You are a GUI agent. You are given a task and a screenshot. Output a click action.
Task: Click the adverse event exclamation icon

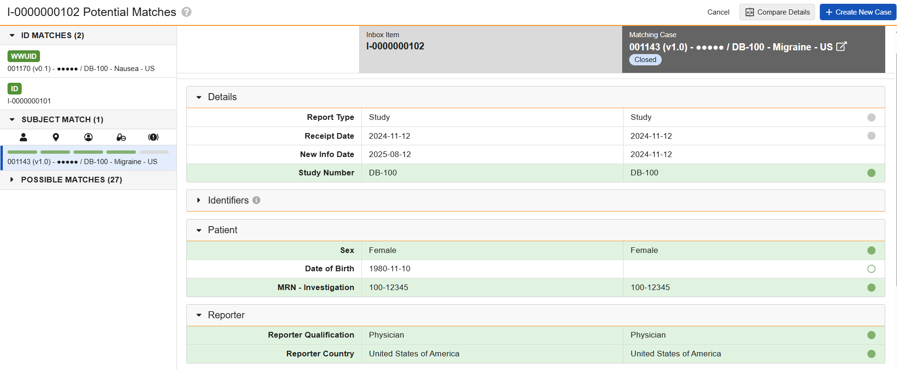pos(153,137)
